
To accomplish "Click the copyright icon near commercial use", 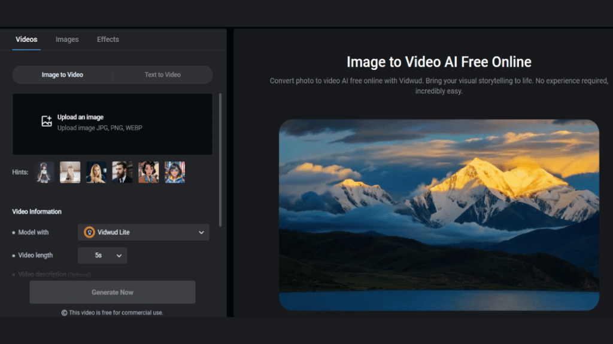I will 64,313.
